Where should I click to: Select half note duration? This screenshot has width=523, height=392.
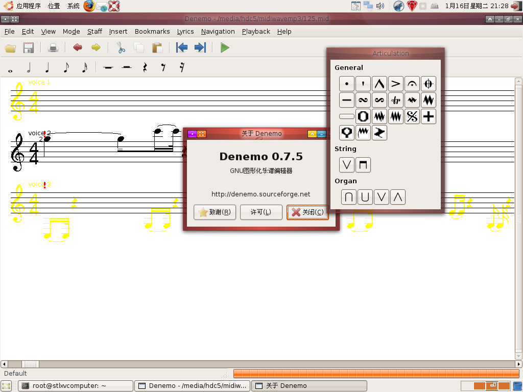pos(29,68)
